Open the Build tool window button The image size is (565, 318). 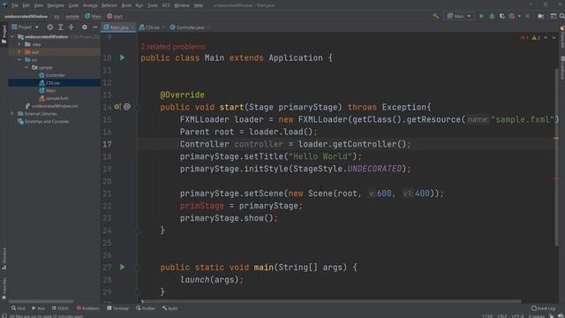170,308
